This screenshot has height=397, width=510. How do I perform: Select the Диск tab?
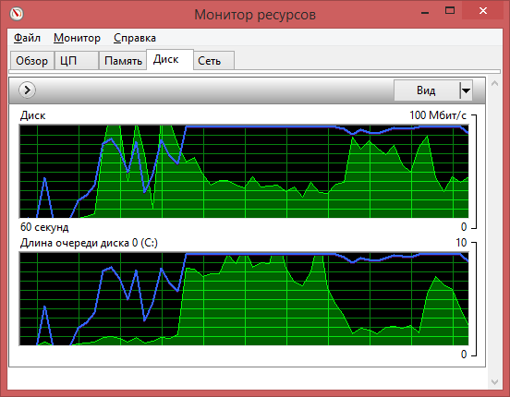170,59
